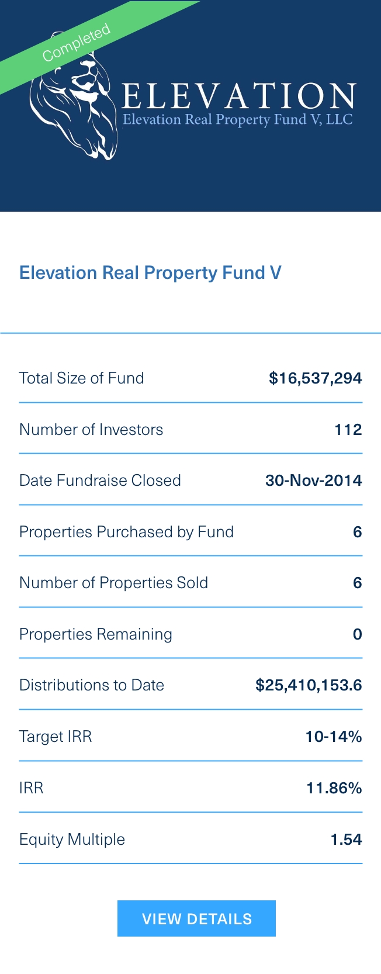The image size is (381, 974).
Task: Click 'Elevation Real Property Fund V, LLC' subtitle
Action: (238, 120)
